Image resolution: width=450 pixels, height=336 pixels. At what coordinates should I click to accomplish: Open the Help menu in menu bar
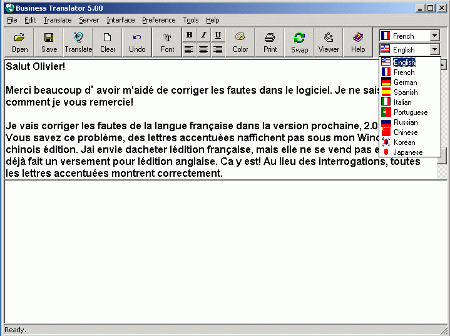click(213, 20)
